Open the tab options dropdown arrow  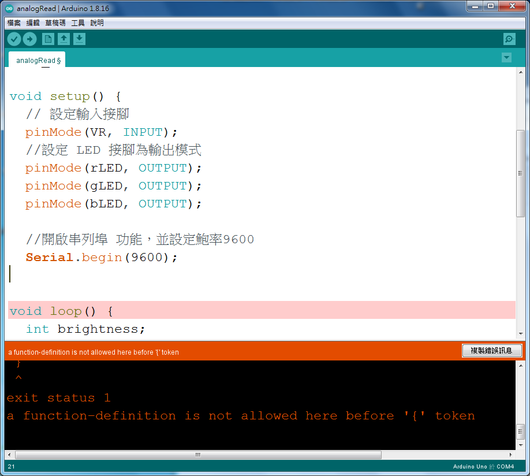506,58
